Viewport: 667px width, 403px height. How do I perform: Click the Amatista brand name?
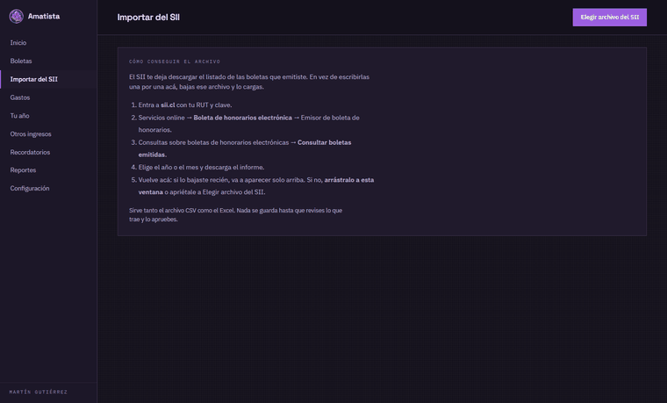[x=44, y=16]
